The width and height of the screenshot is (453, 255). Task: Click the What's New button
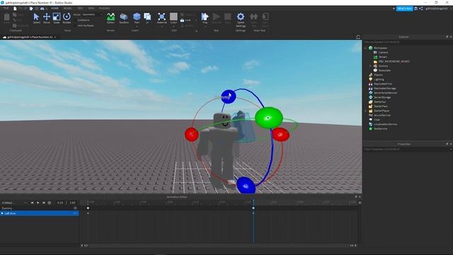(x=404, y=8)
